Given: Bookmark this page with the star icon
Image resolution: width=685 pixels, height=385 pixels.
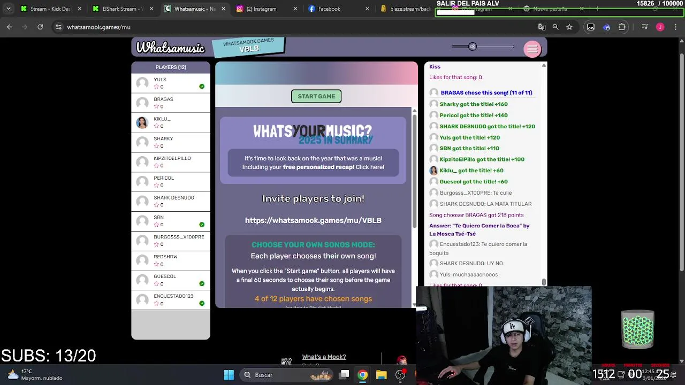Looking at the screenshot, I should click(x=569, y=27).
